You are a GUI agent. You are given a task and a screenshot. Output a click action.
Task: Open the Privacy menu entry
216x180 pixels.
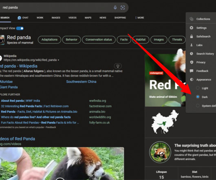pos(201,62)
